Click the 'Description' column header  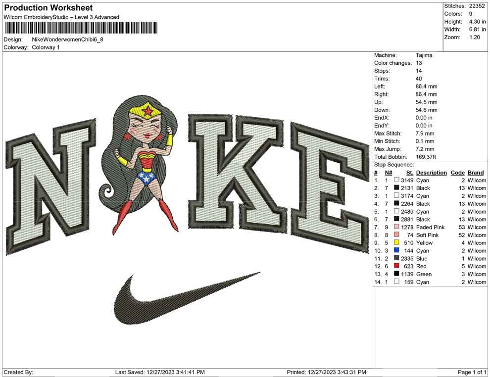click(431, 172)
